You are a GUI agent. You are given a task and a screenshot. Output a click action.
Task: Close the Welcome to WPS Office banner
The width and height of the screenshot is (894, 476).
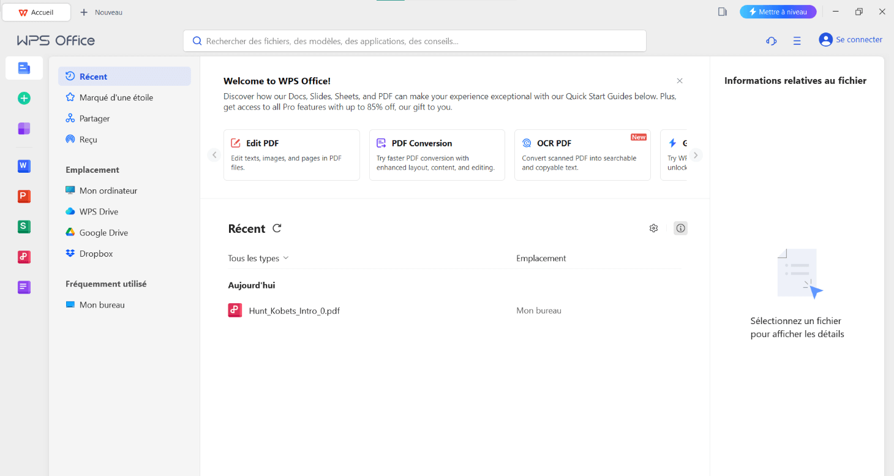click(680, 81)
